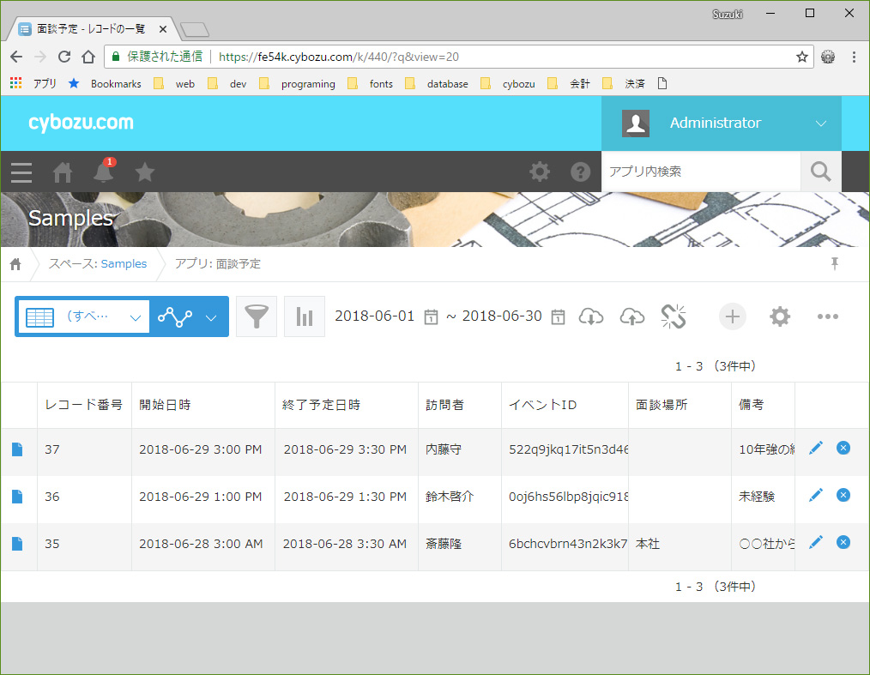This screenshot has height=675, width=870.
Task: Open record 35 detail file icon
Action: point(17,544)
